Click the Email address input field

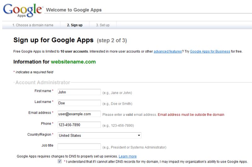[79, 114]
